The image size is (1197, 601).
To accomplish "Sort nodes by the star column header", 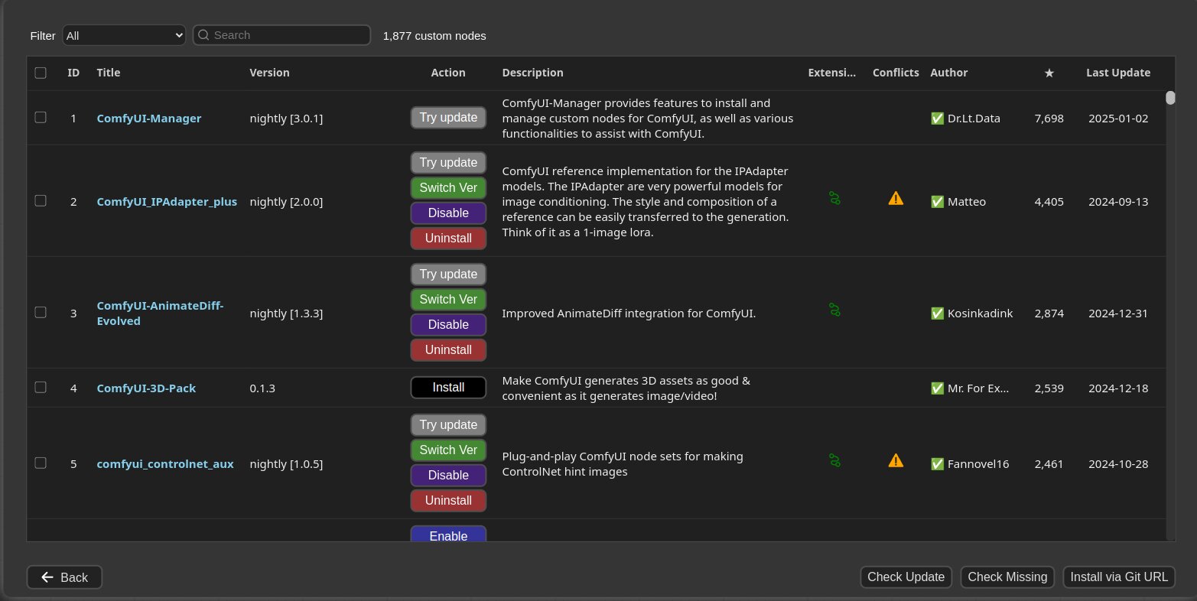I will click(x=1049, y=73).
